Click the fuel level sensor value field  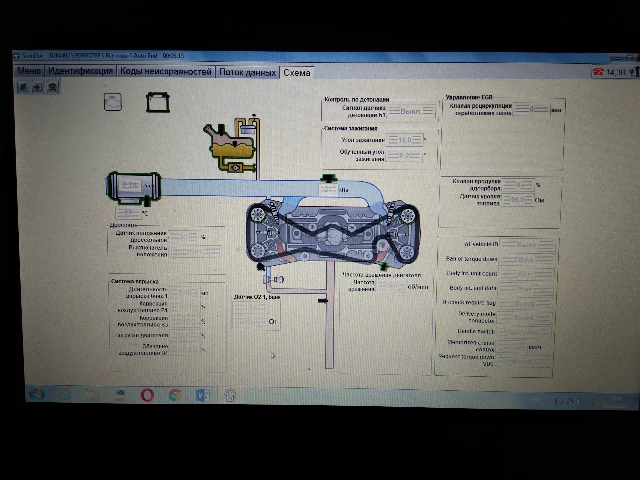517,200
